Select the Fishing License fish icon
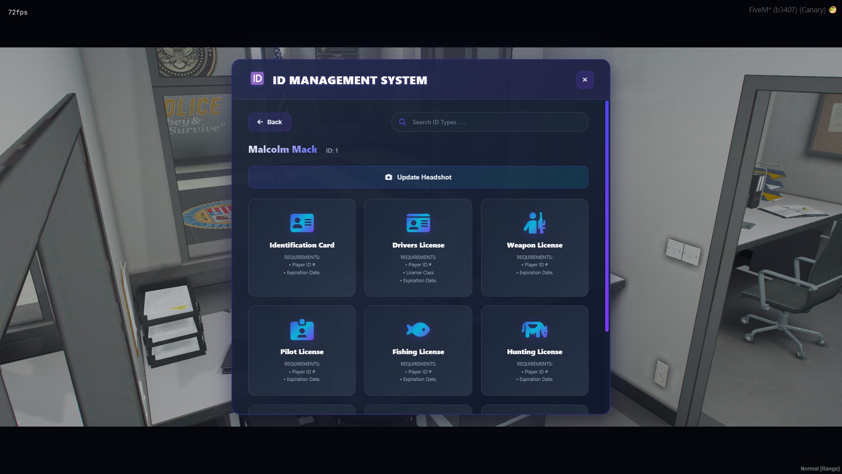This screenshot has height=474, width=842. [x=418, y=330]
